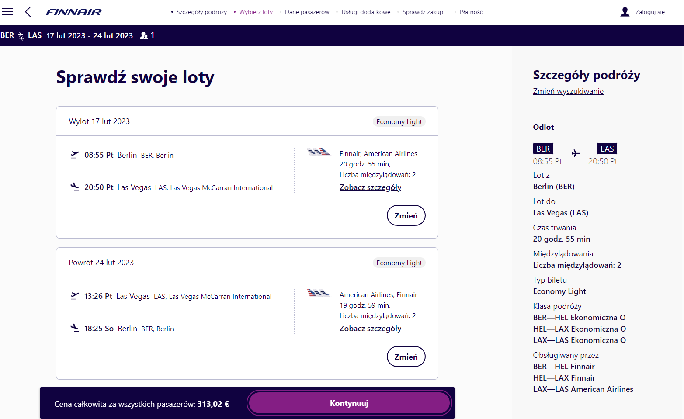Image resolution: width=684 pixels, height=419 pixels.
Task: Click 'Las Vegas (LAS)' destination in sidebar
Action: click(561, 213)
